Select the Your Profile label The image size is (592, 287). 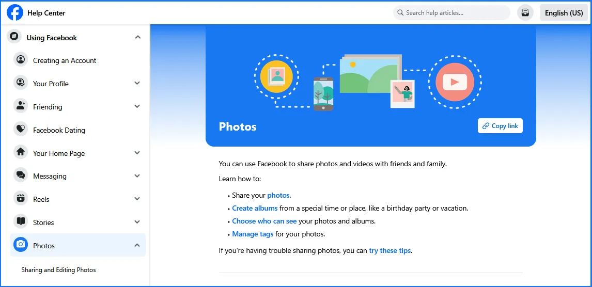[51, 84]
